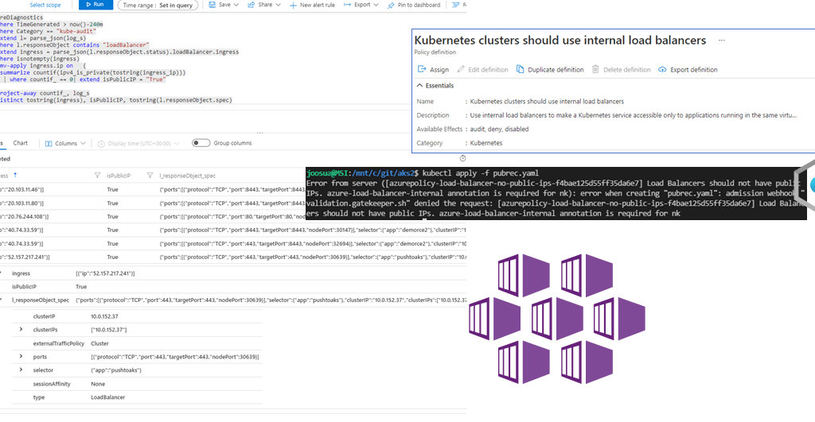The width and height of the screenshot is (815, 422).
Task: Click the Select scope link
Action: tap(42, 5)
